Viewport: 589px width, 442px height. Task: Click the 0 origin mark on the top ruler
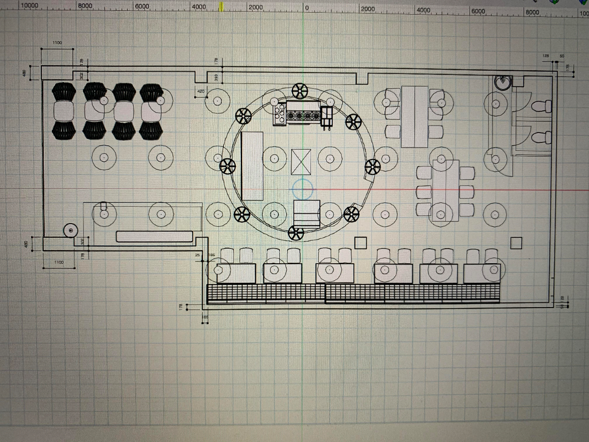pos(306,8)
